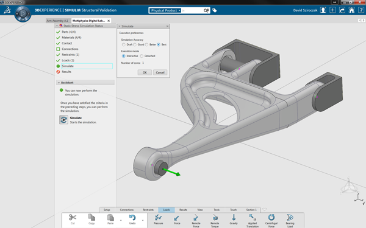Select the Bearing Load tool
Viewport: 366px width, 228px height.
(290, 220)
